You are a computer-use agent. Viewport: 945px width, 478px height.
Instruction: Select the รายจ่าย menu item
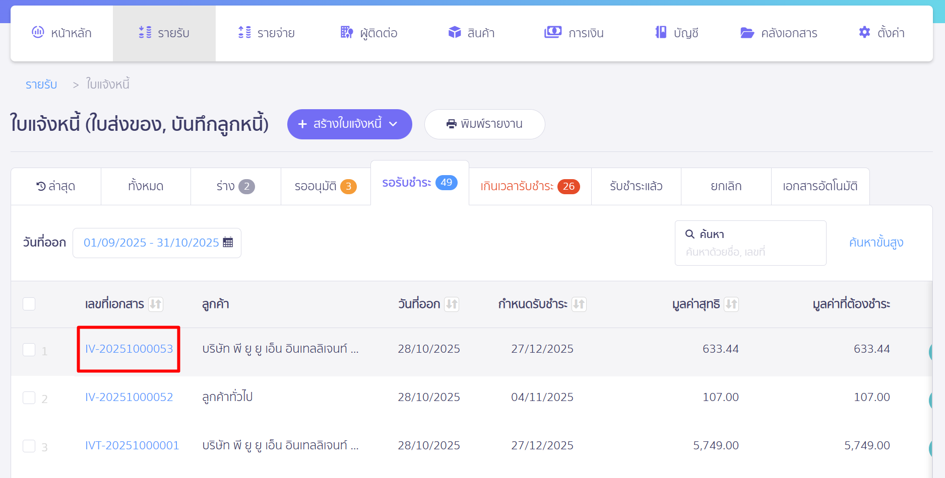pos(266,32)
